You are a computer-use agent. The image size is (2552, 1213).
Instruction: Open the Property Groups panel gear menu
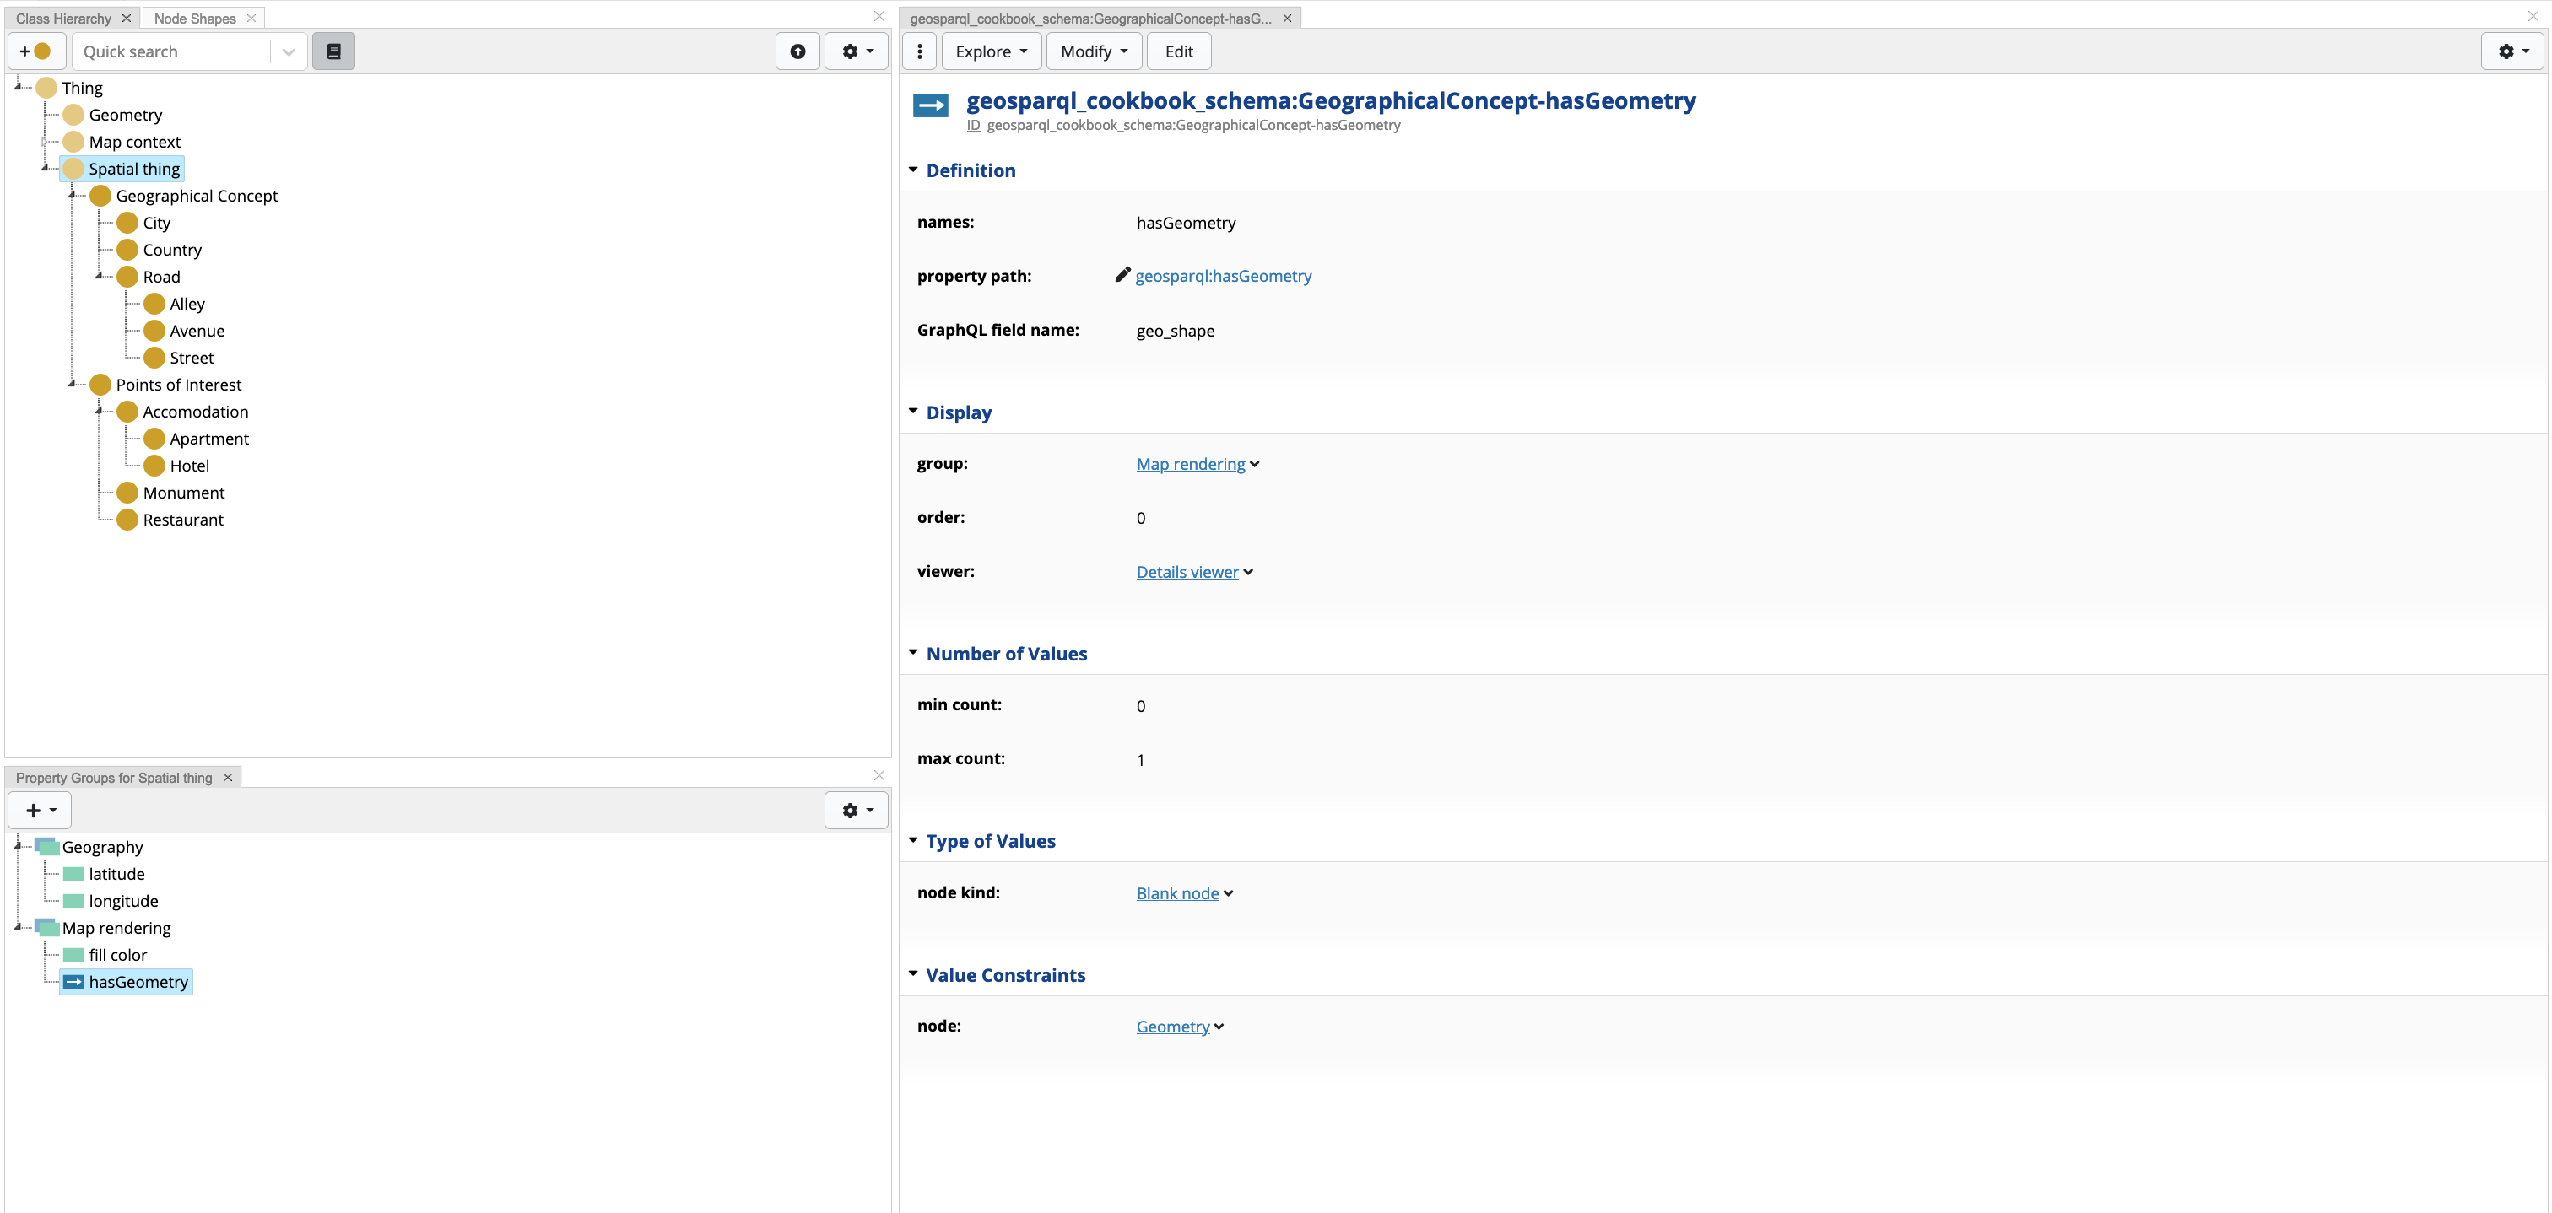857,810
